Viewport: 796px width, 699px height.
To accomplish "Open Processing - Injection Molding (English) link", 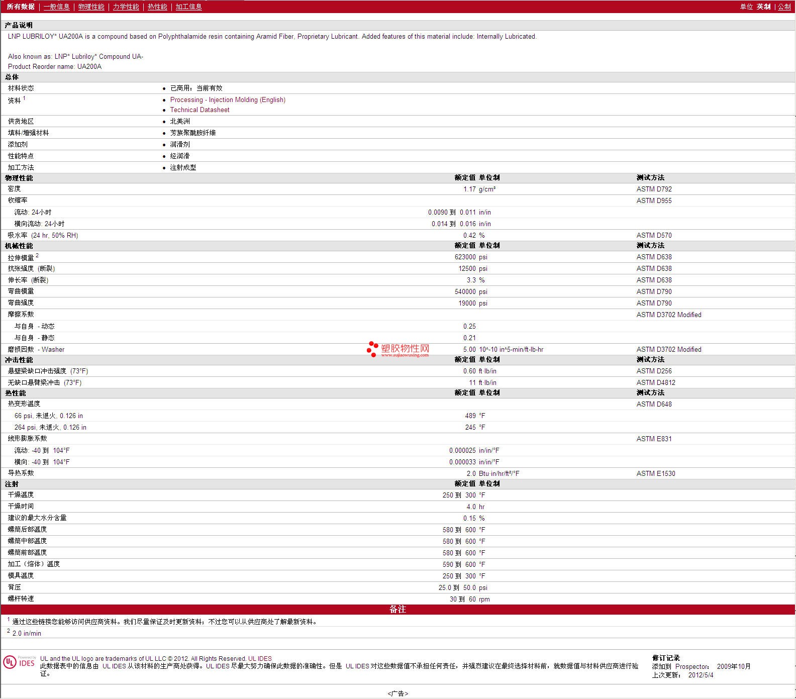I will (228, 99).
